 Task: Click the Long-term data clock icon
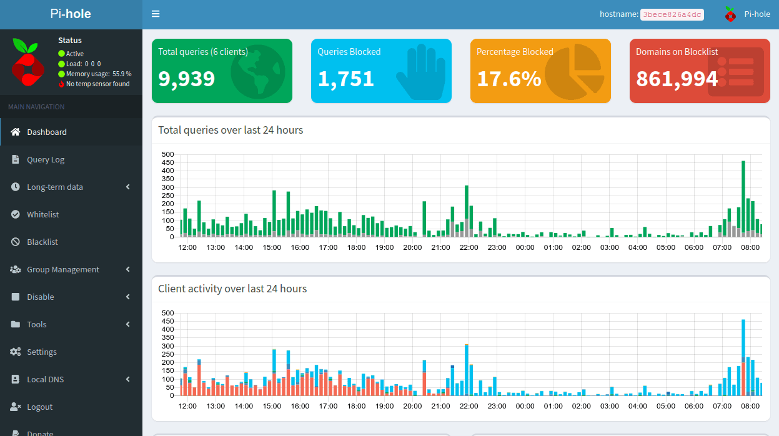16,187
